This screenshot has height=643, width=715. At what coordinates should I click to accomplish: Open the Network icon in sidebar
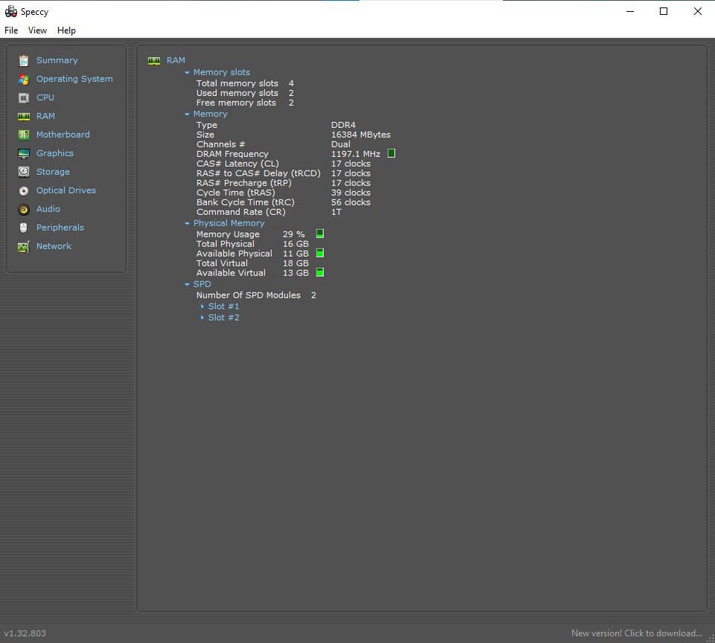(x=24, y=246)
